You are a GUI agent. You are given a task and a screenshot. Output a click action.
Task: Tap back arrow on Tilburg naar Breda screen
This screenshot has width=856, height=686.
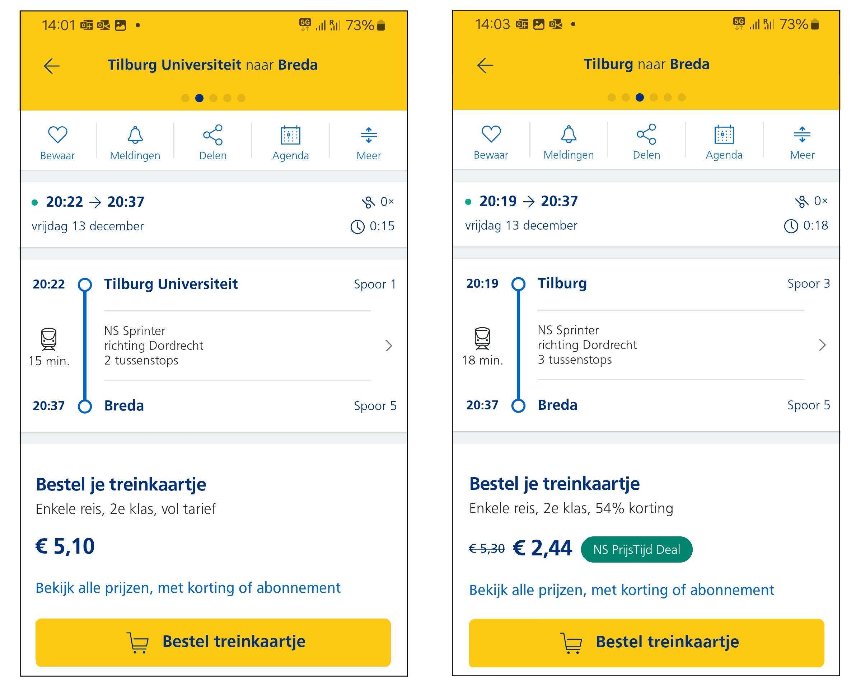[x=485, y=65]
